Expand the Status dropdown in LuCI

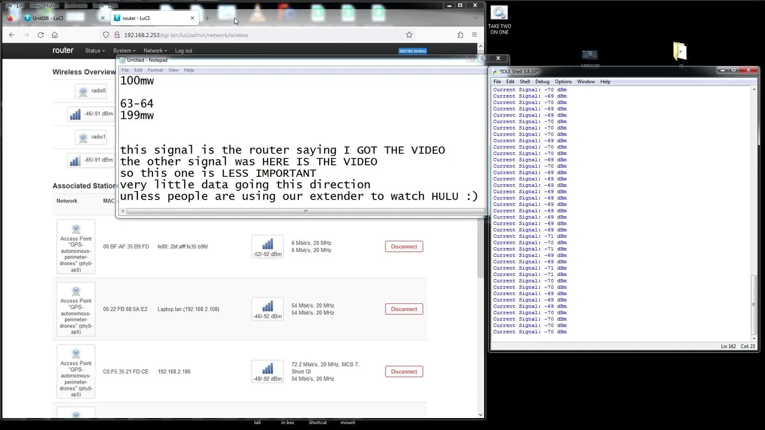tap(94, 51)
